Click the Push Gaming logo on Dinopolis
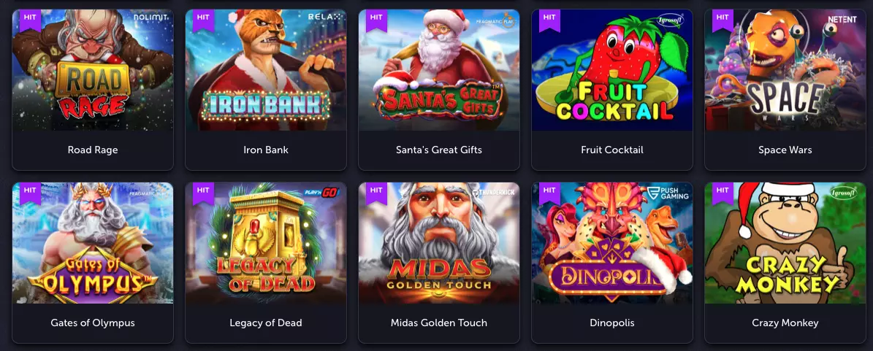Screen dimensions: 873x351 pyautogui.click(x=668, y=193)
